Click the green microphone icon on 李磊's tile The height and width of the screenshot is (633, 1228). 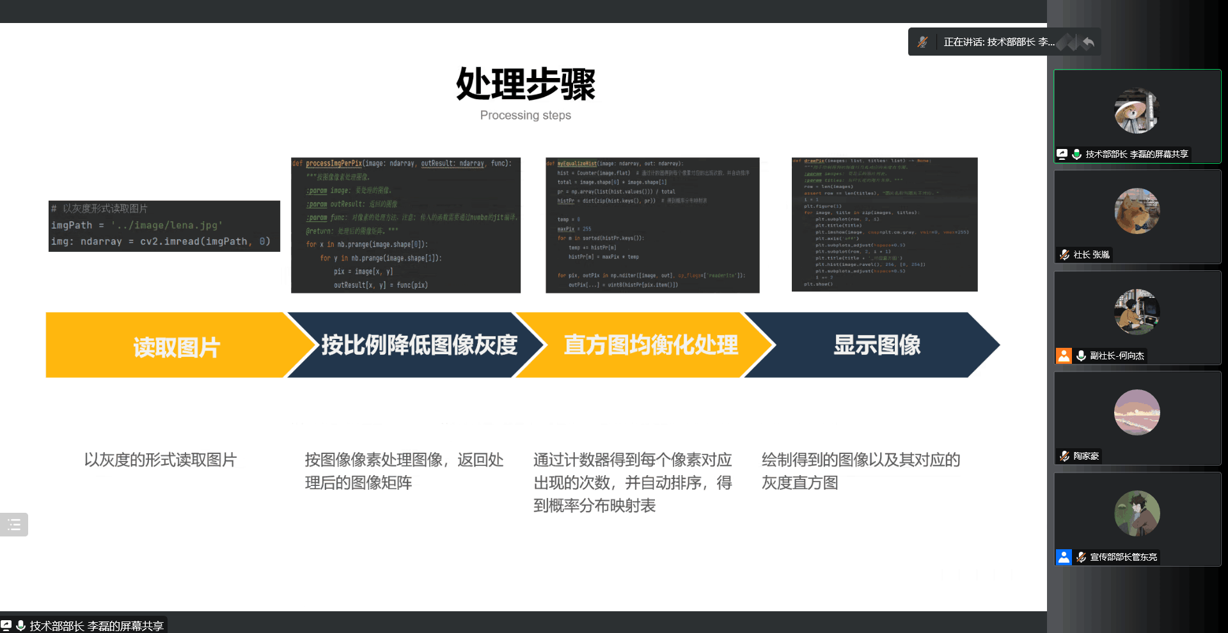[x=1076, y=154]
